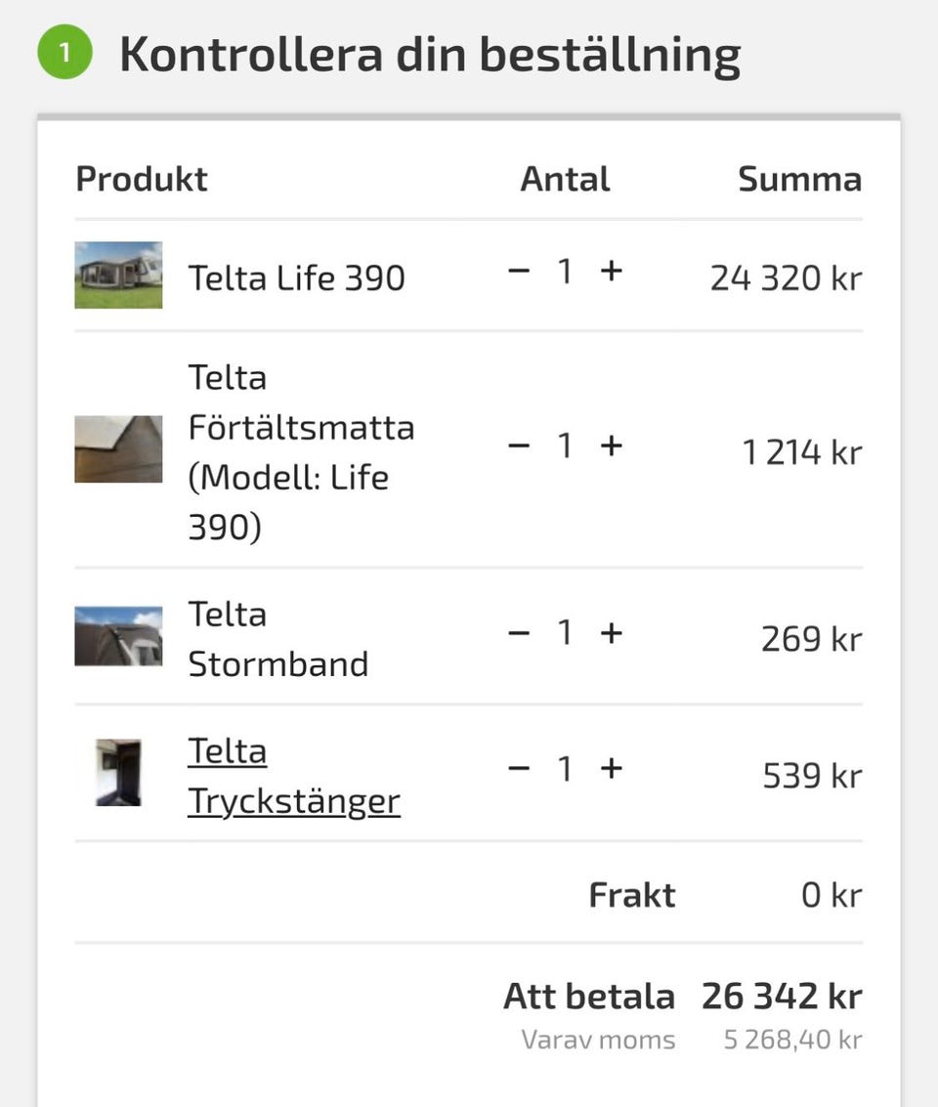Click the Stormband thumbnail image
The height and width of the screenshot is (1107, 938).
click(x=118, y=636)
